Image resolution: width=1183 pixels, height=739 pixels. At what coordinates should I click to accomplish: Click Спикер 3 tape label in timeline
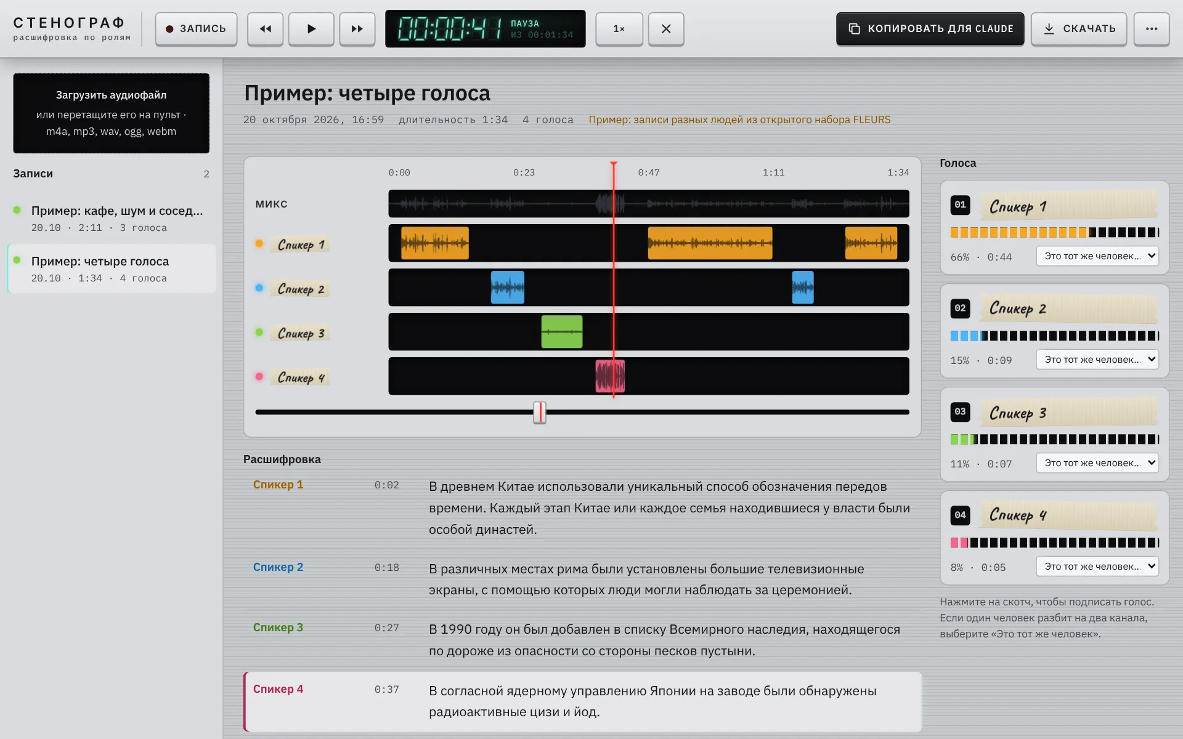(300, 333)
